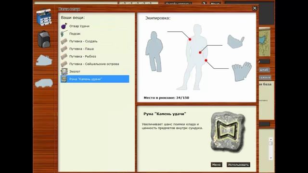Select Путевка - Суздаль item
308x173 pixels.
tap(83, 41)
